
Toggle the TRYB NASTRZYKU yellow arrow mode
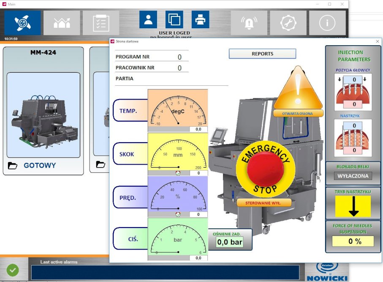[353, 206]
